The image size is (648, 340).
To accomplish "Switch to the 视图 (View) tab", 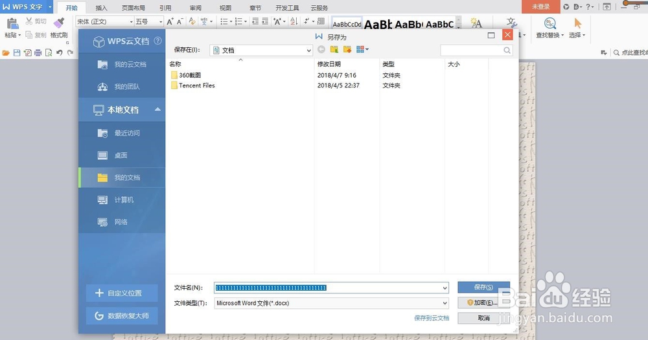I will [x=226, y=8].
